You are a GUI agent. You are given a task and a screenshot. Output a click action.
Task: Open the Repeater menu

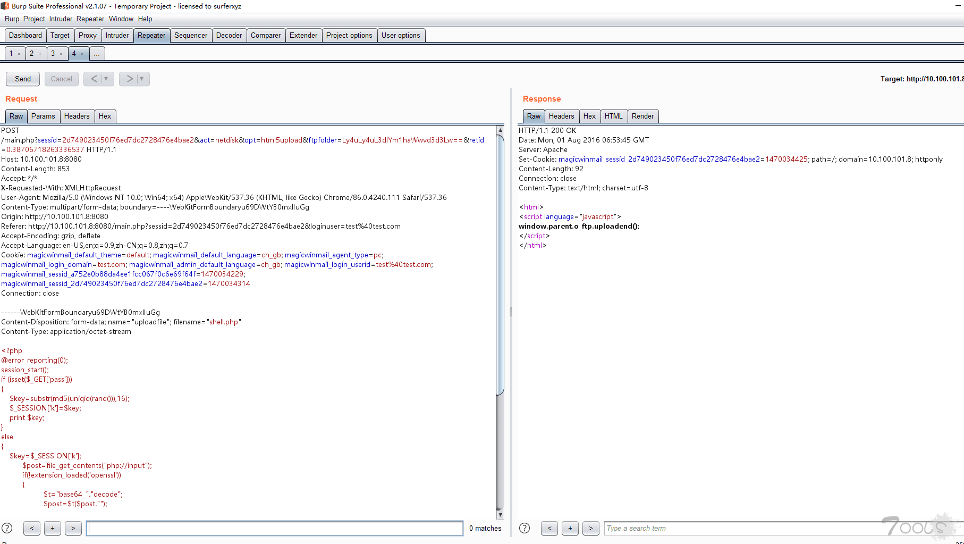click(x=90, y=19)
